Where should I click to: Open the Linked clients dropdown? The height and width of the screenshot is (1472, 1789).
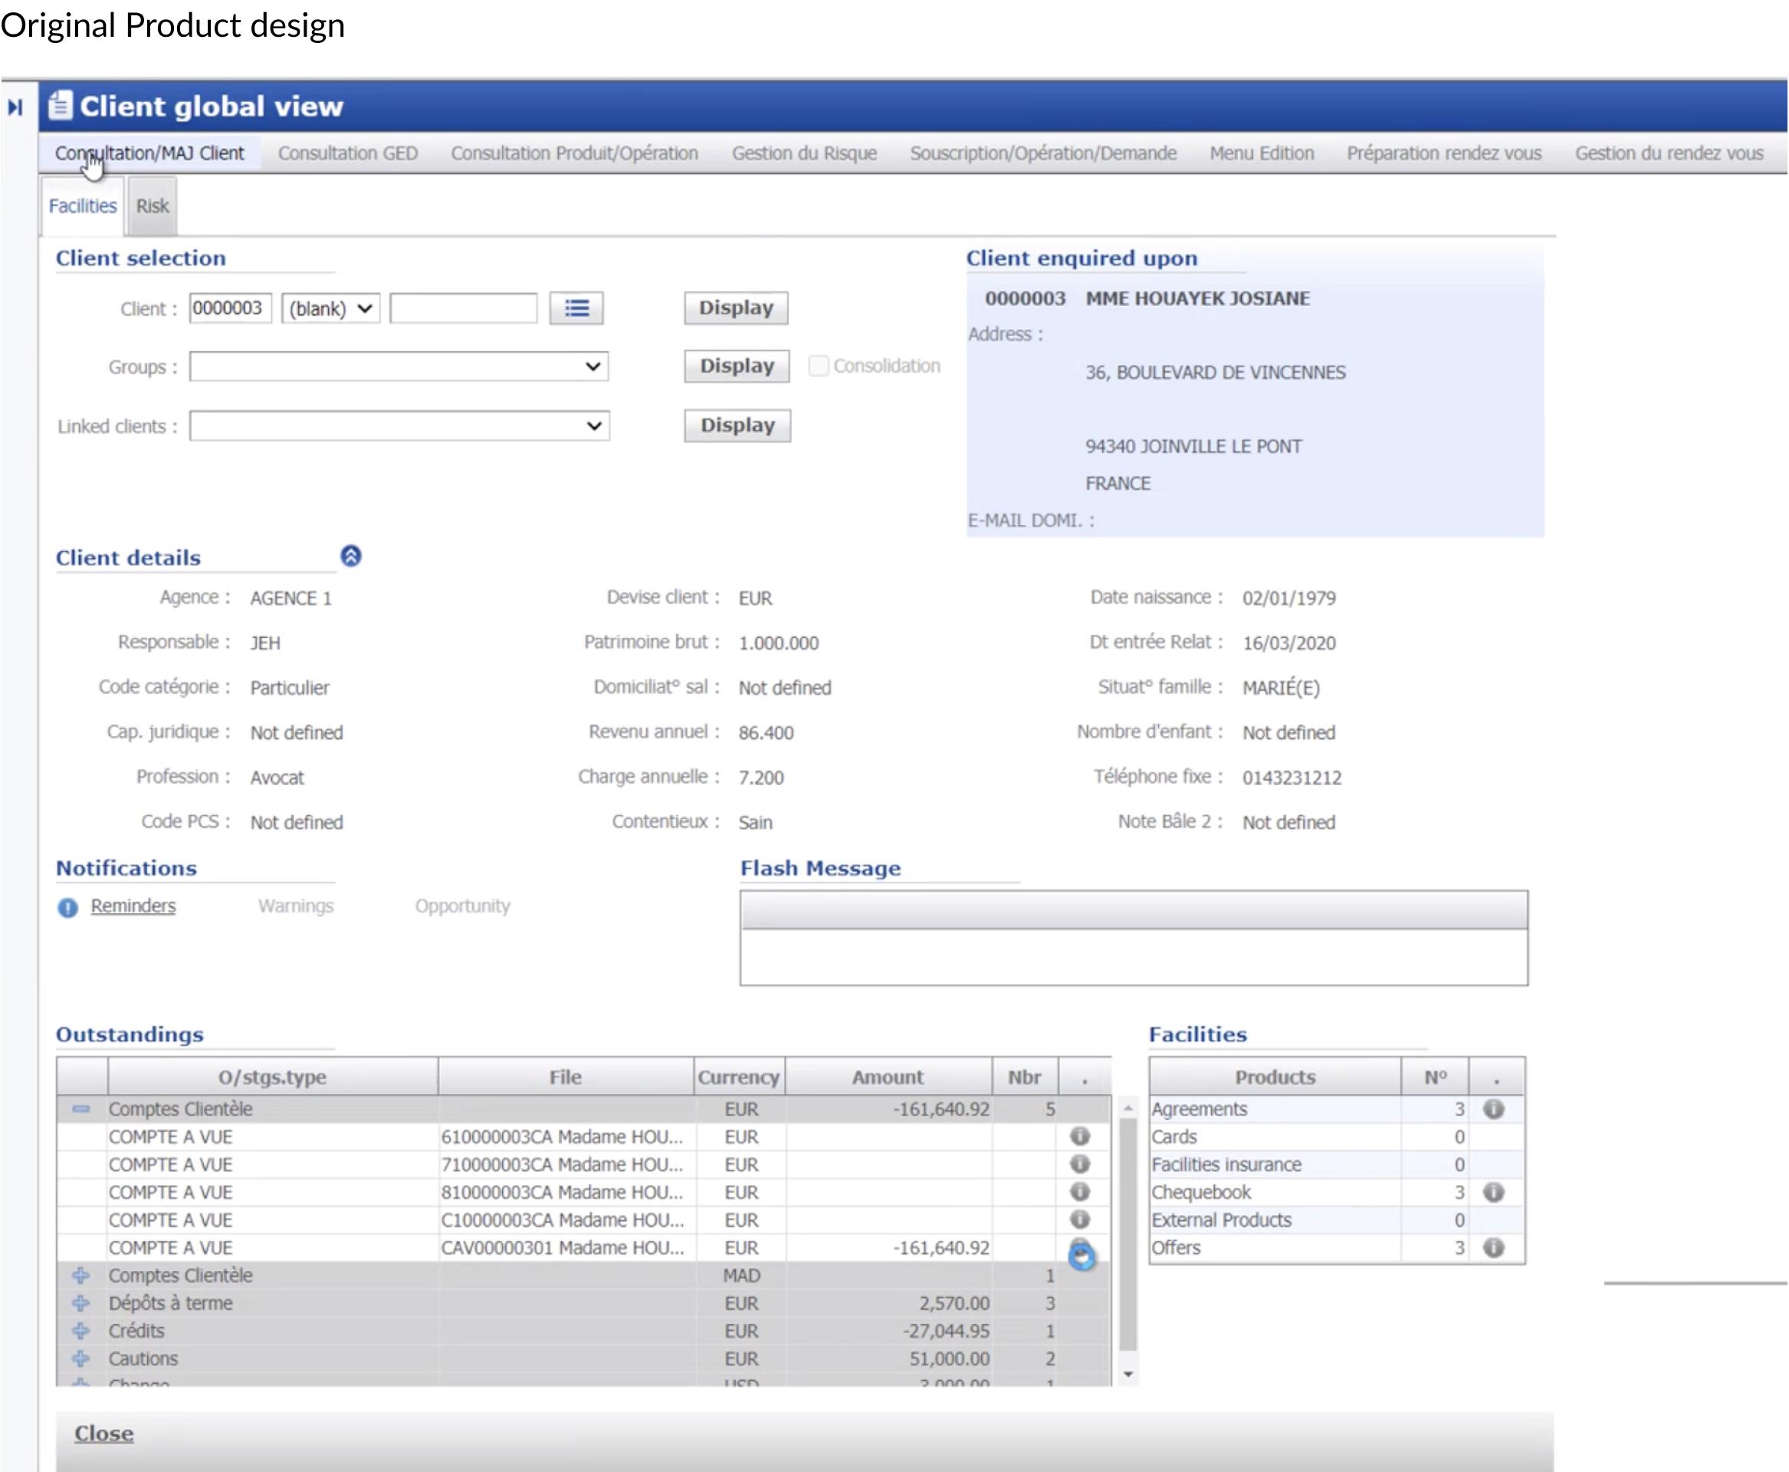pyautogui.click(x=399, y=426)
